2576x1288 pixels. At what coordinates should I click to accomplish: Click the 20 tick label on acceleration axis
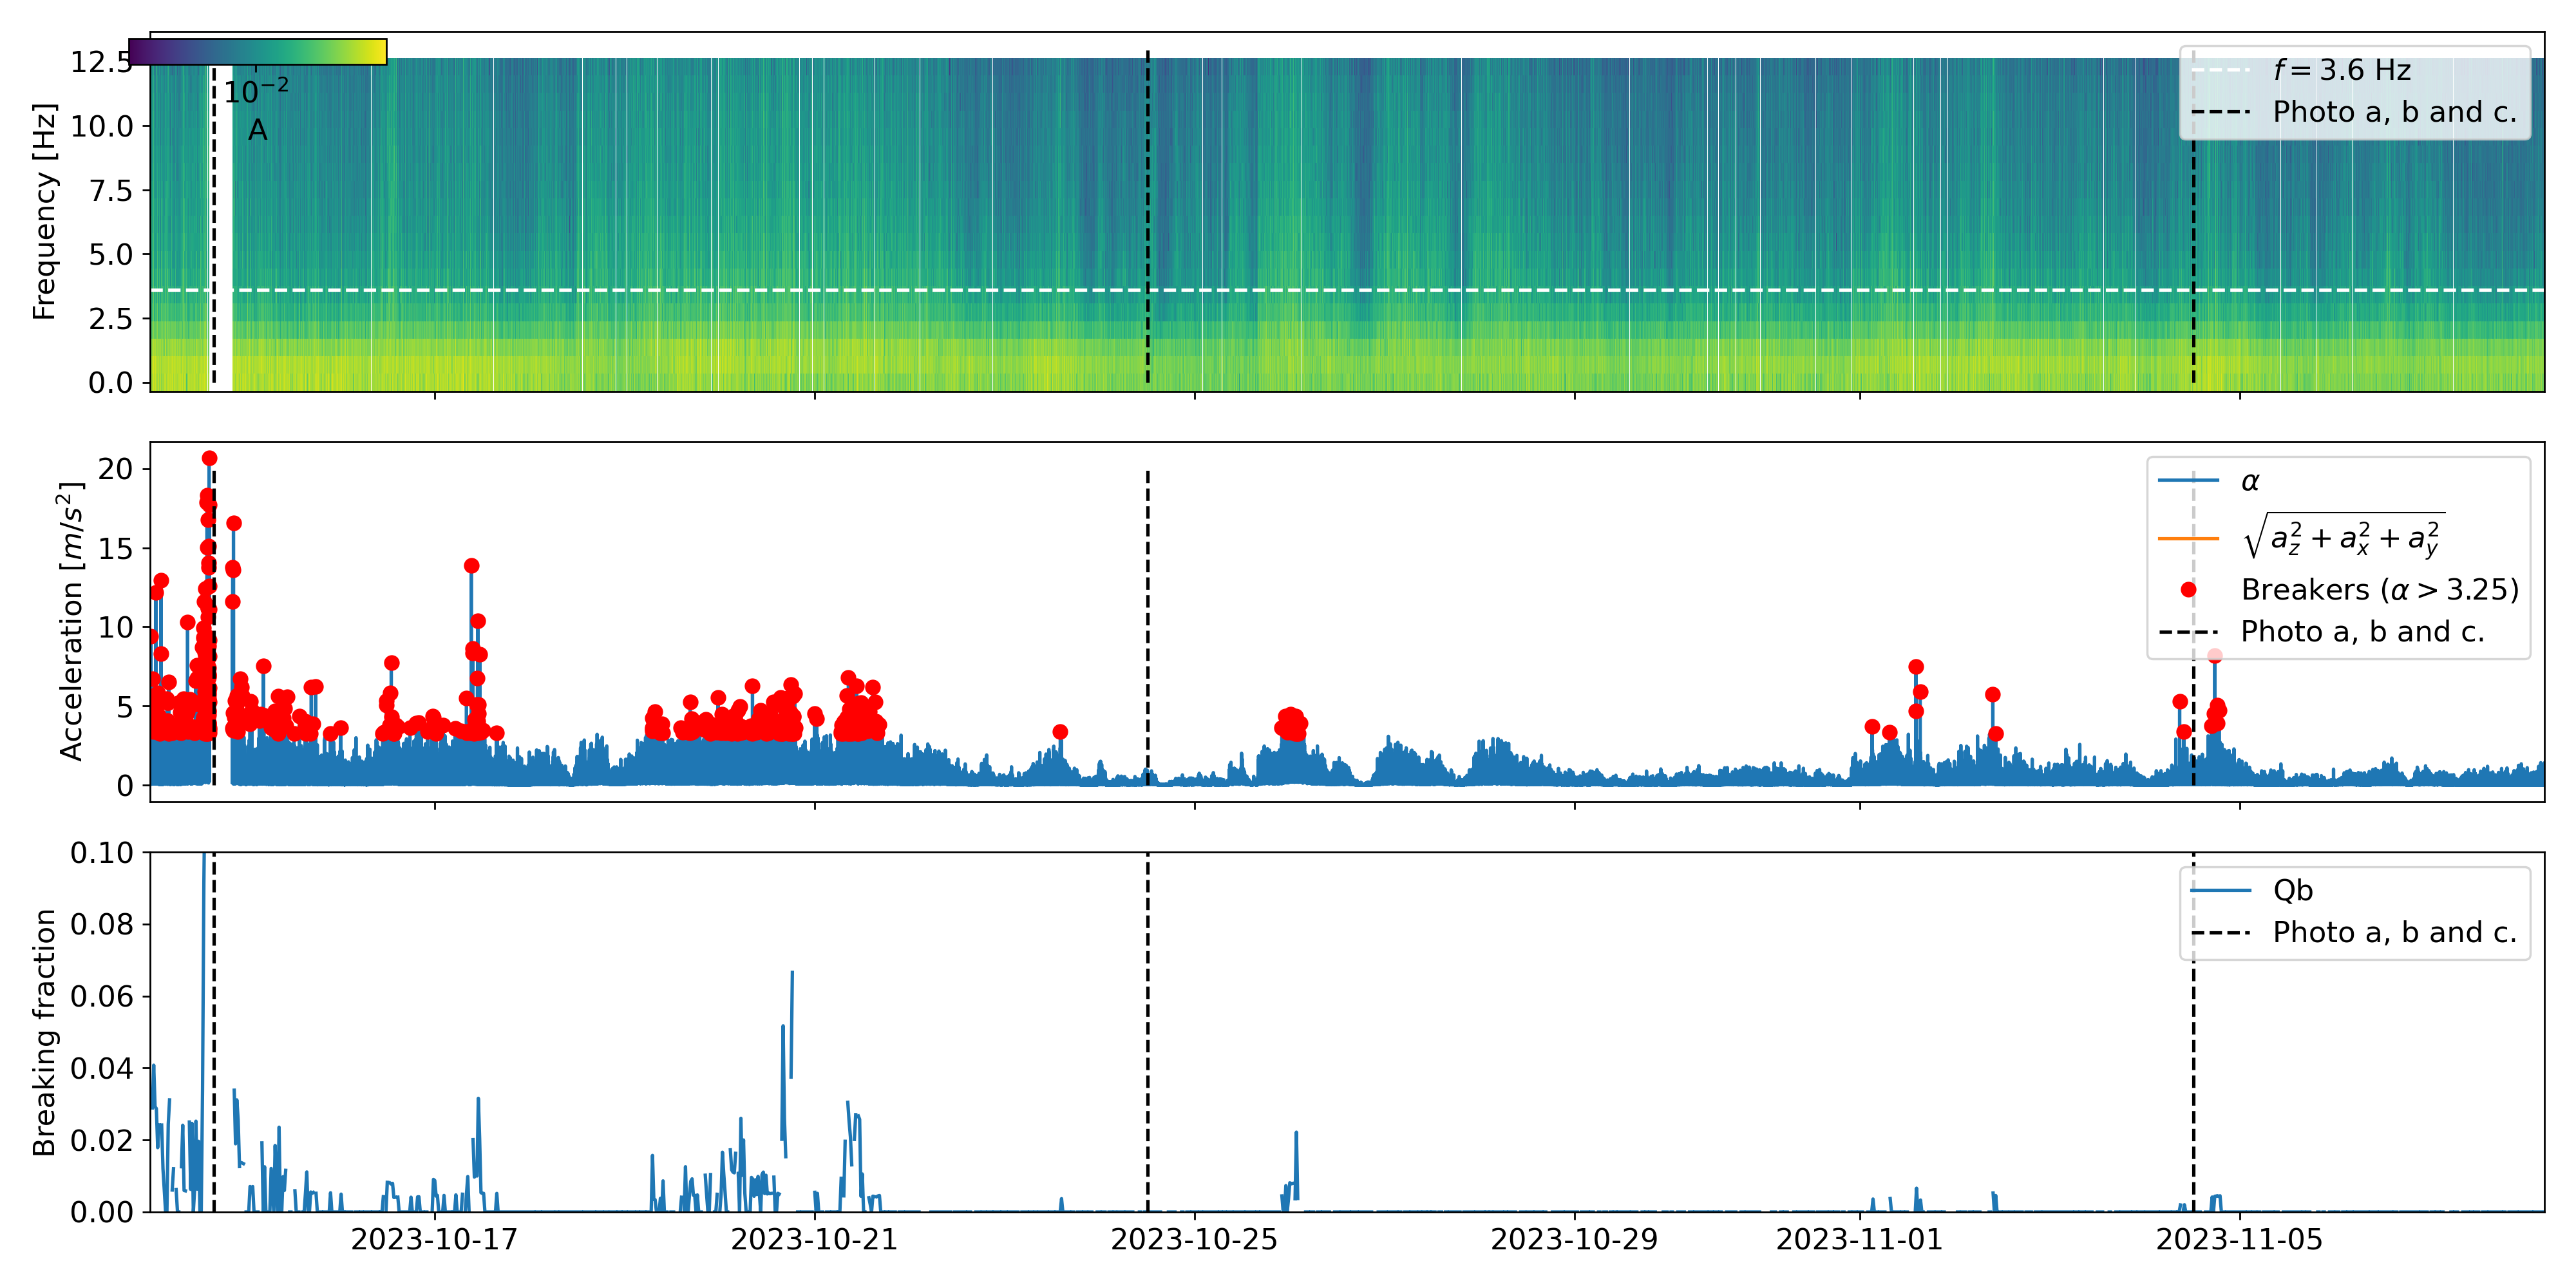116,469
